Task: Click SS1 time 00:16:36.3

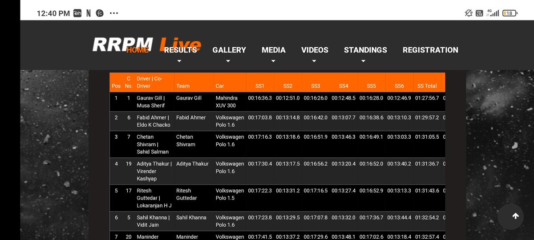Action: click(260, 98)
